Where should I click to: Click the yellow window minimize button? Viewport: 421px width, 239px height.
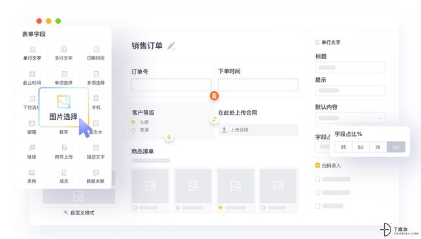(x=49, y=21)
